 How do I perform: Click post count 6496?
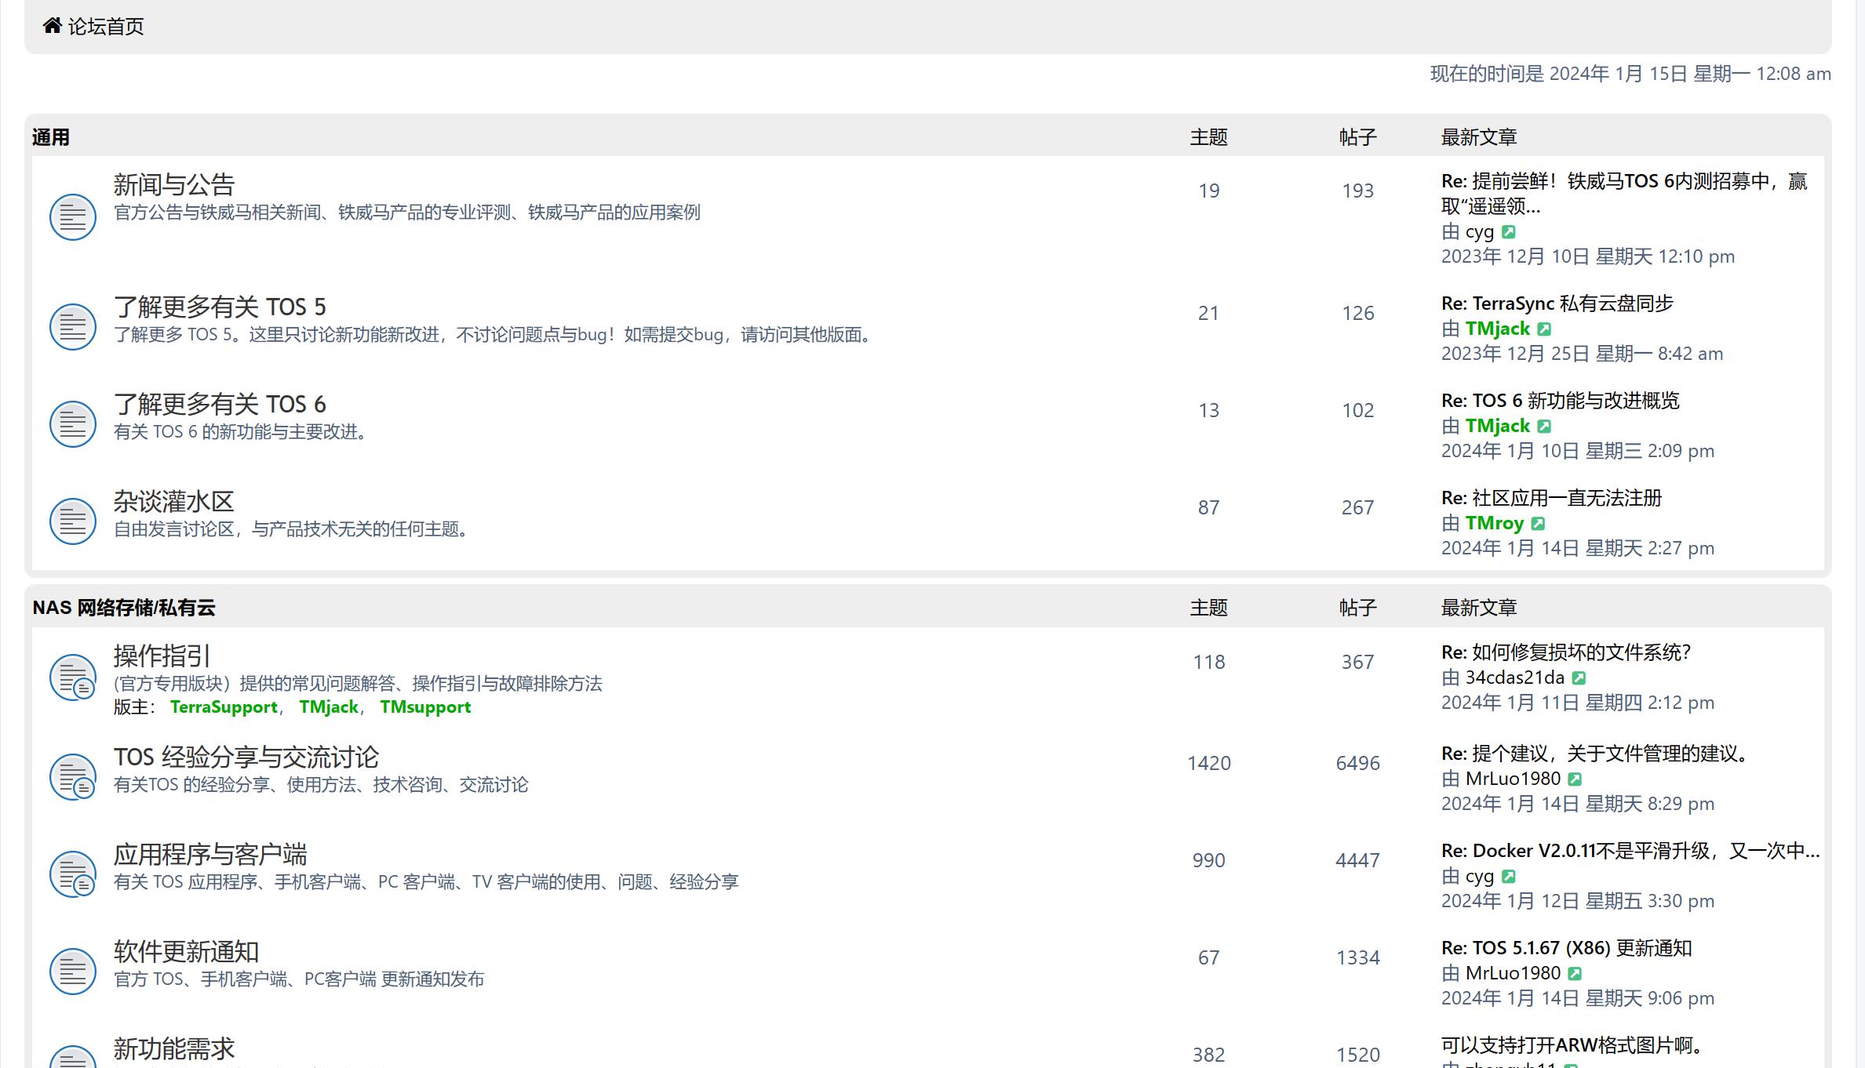(1358, 763)
